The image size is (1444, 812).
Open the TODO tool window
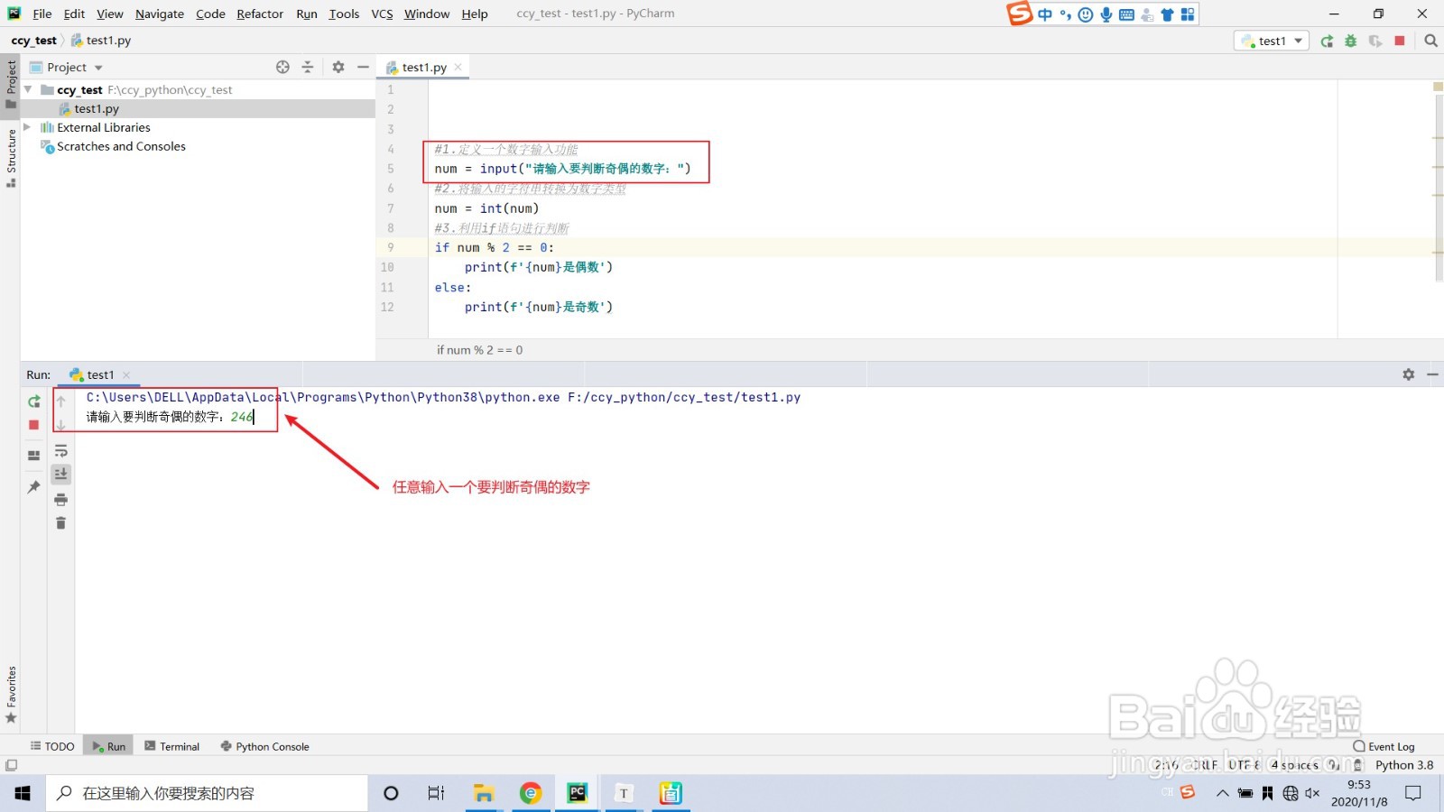(x=52, y=746)
